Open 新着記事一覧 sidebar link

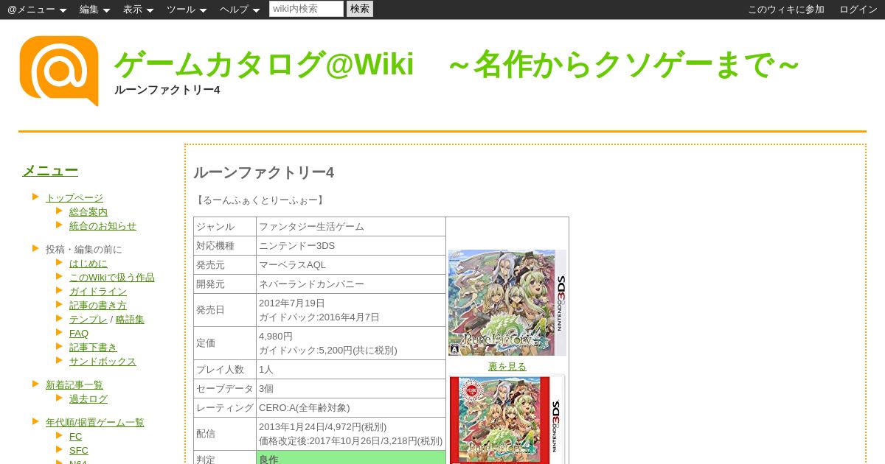point(74,384)
